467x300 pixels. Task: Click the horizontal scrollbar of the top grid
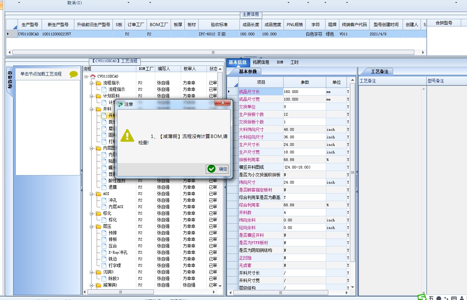213,53
